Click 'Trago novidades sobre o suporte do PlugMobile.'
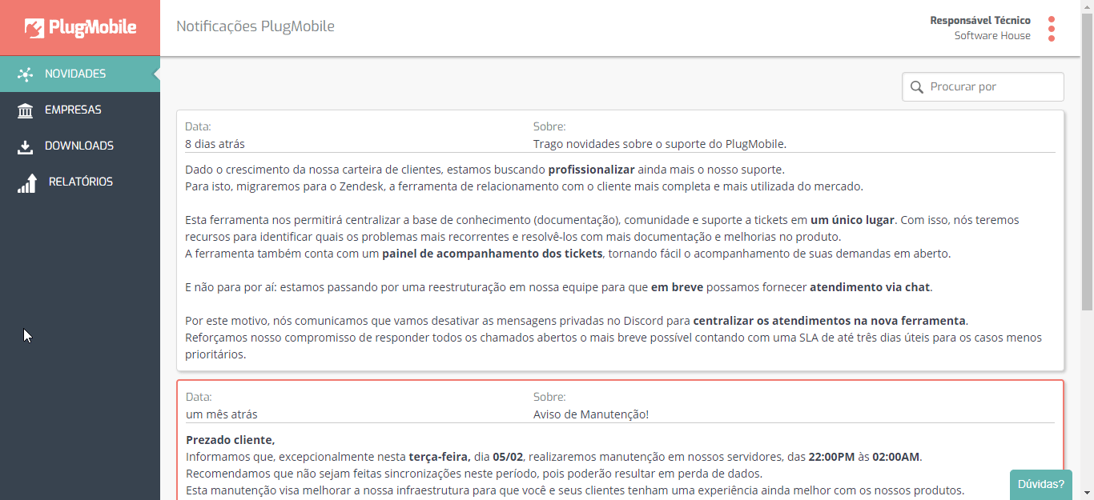Screen dimensions: 1094x500 [x=660, y=144]
